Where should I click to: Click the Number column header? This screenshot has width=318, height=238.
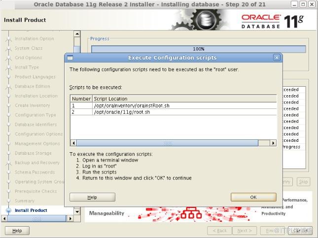(x=81, y=99)
